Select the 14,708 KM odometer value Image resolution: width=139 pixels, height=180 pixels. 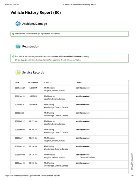[x=33, y=129]
